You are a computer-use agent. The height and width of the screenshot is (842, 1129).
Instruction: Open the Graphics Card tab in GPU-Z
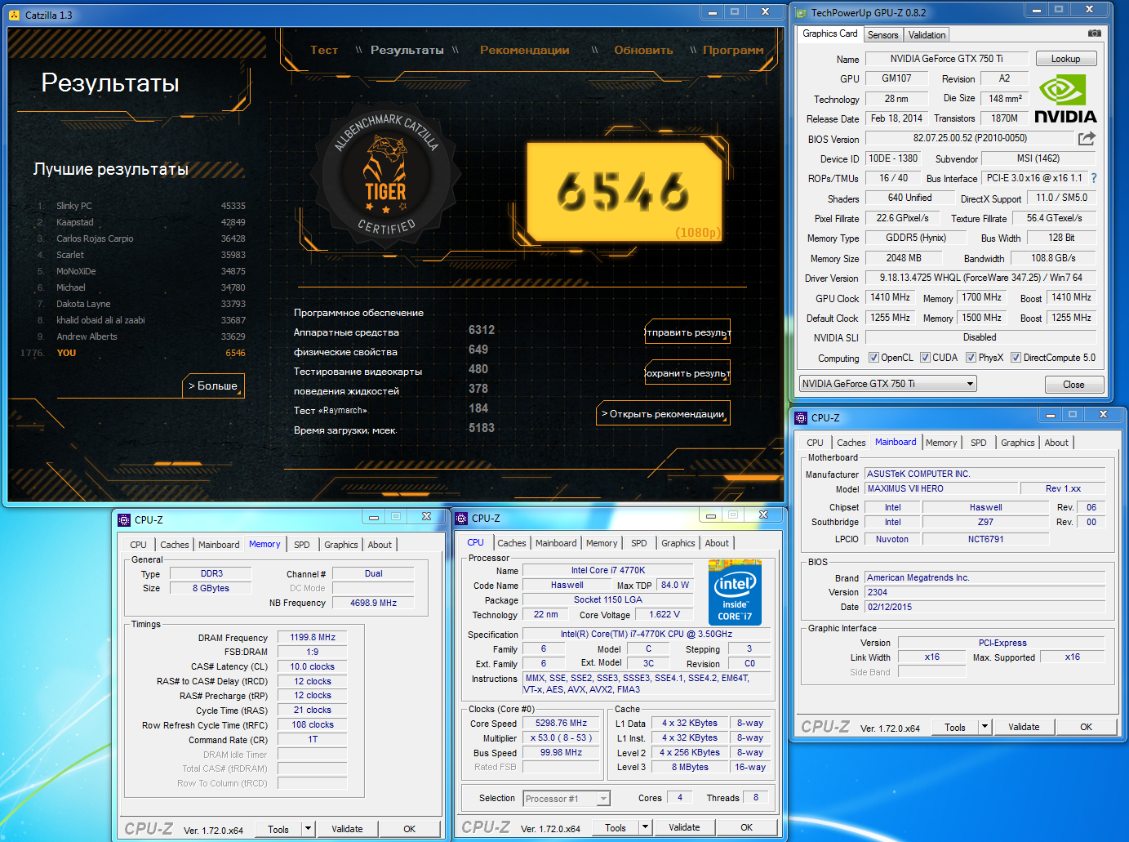[x=829, y=33]
